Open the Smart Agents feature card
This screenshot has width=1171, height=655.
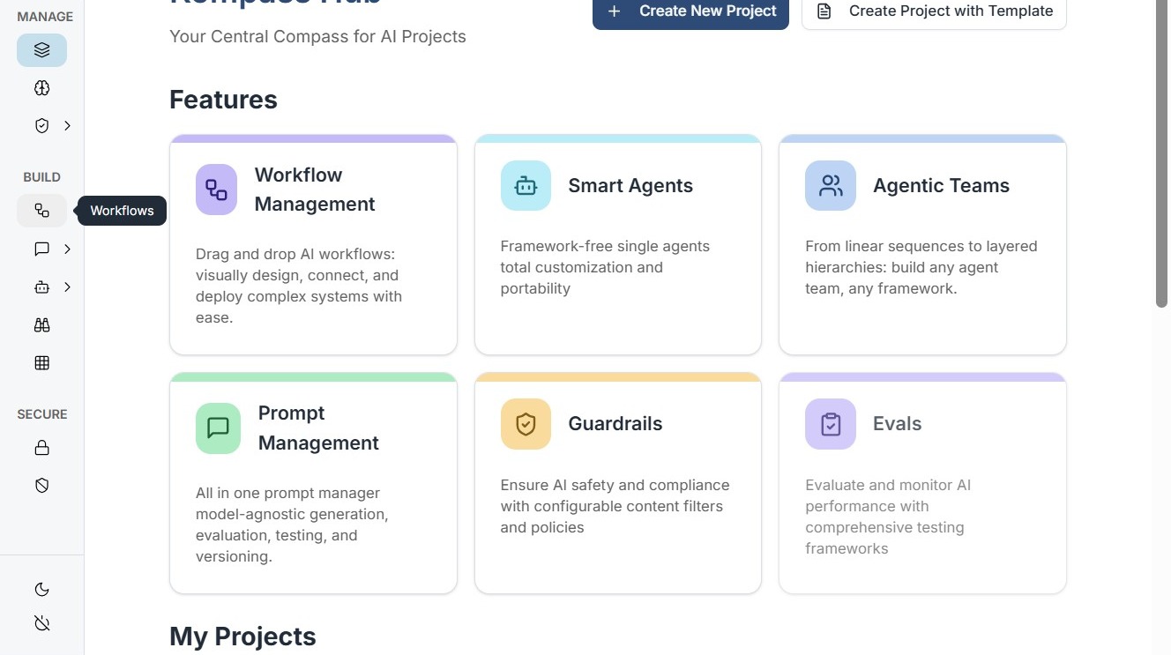pos(617,245)
